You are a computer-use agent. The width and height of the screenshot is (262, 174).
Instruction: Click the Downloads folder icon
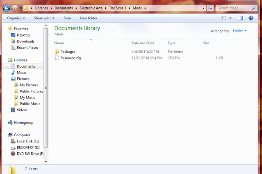pos(13,41)
